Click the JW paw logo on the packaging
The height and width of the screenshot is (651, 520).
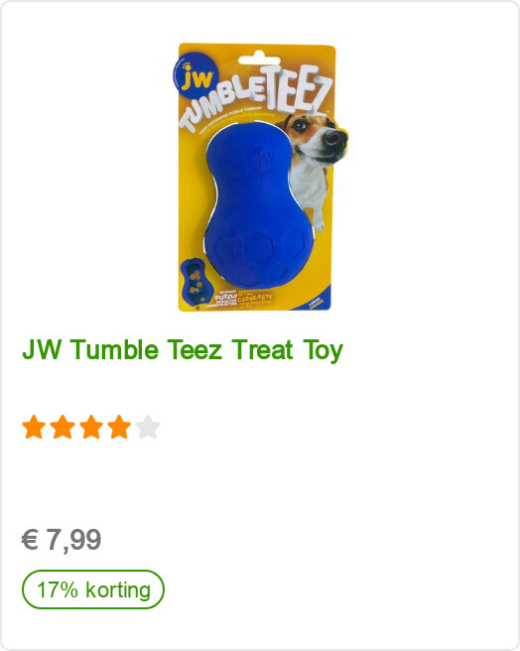tap(194, 77)
